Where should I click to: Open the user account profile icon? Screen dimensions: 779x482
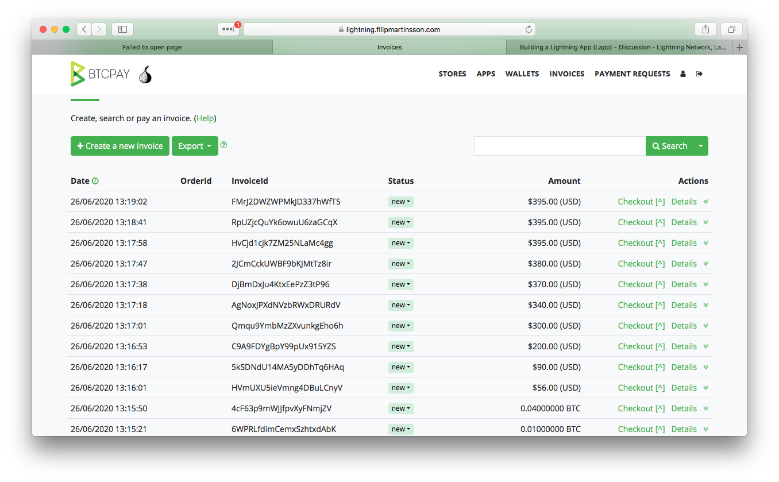click(x=682, y=74)
